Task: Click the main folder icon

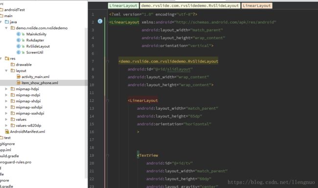Action: point(1,16)
